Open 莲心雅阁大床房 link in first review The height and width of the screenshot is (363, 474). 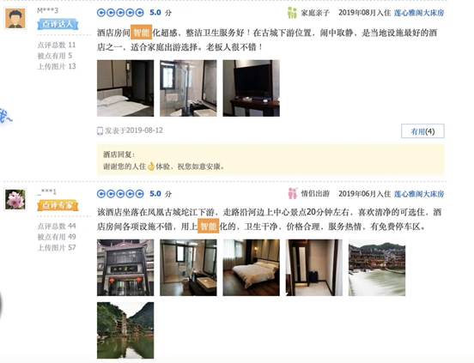pyautogui.click(x=419, y=13)
